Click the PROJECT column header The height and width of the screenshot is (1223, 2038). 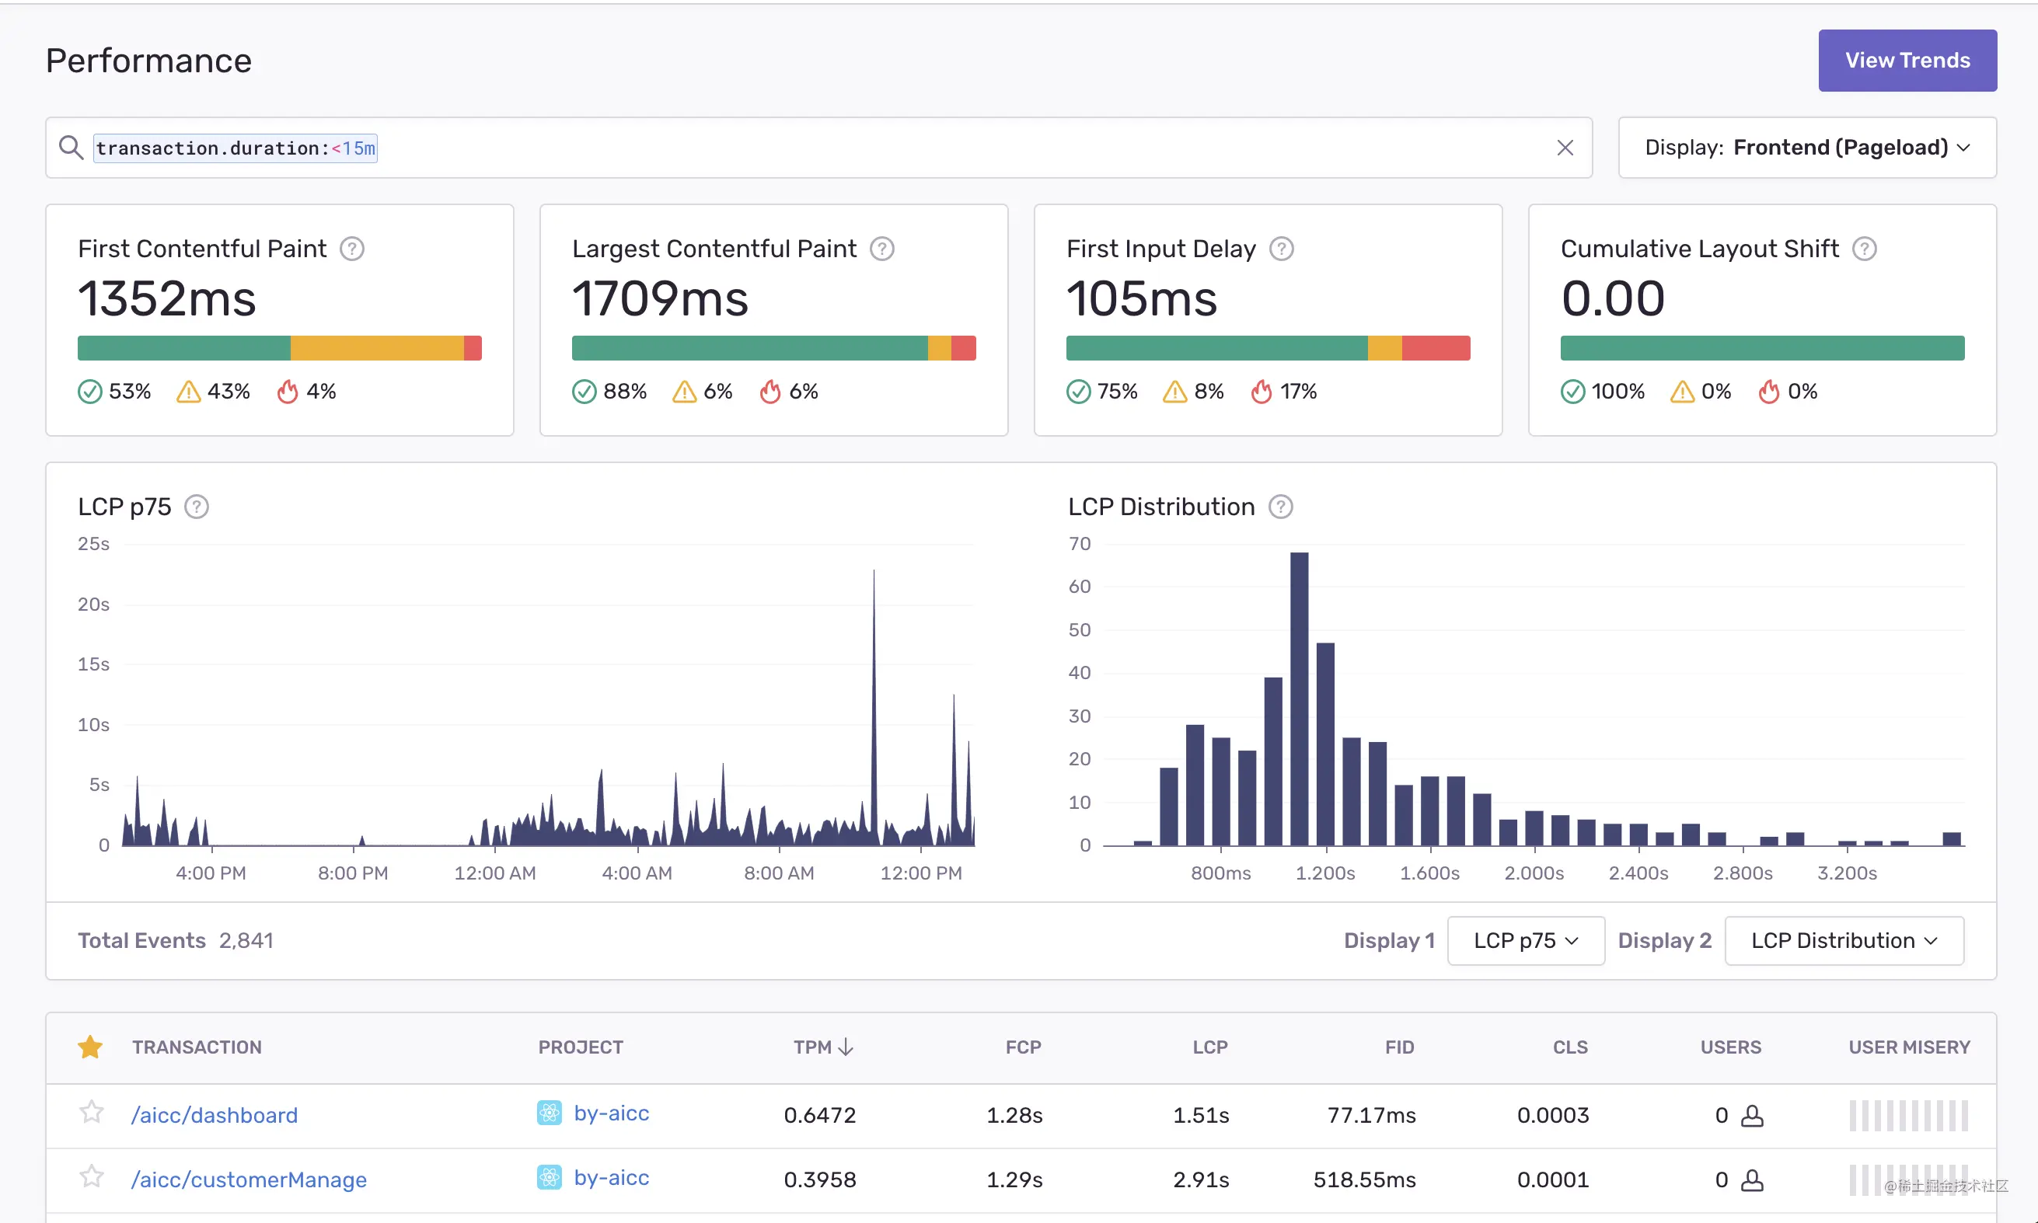click(x=581, y=1047)
